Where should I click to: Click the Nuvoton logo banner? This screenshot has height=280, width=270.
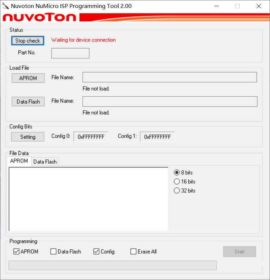tap(135, 17)
